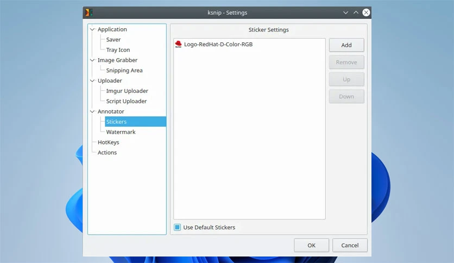
Task: Open the Saver settings page
Action: pyautogui.click(x=113, y=40)
